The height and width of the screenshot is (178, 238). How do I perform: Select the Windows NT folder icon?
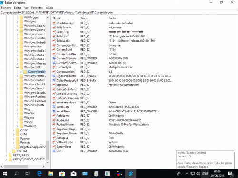(21, 67)
